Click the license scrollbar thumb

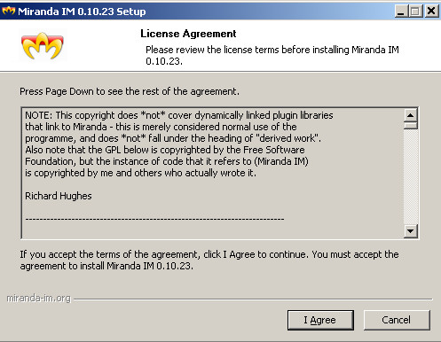[411, 126]
